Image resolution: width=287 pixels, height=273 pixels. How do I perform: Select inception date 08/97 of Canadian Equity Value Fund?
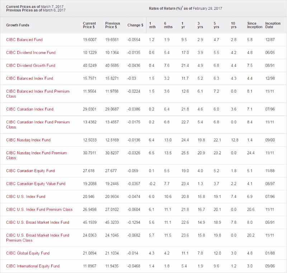click(x=270, y=184)
